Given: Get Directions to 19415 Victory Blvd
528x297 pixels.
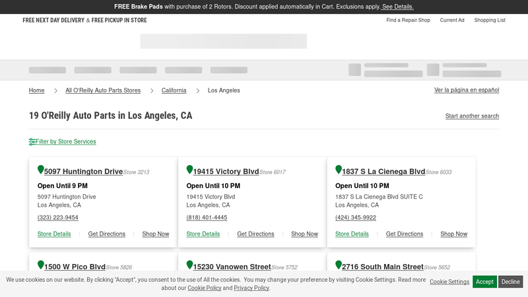Looking at the screenshot, I should point(255,234).
